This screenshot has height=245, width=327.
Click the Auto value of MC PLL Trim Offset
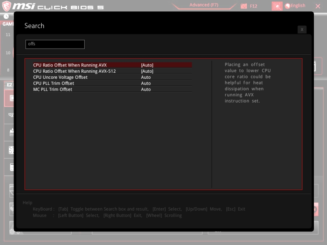[x=146, y=89]
